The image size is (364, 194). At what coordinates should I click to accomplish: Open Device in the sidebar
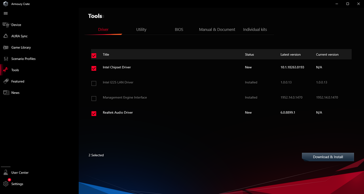[16, 25]
